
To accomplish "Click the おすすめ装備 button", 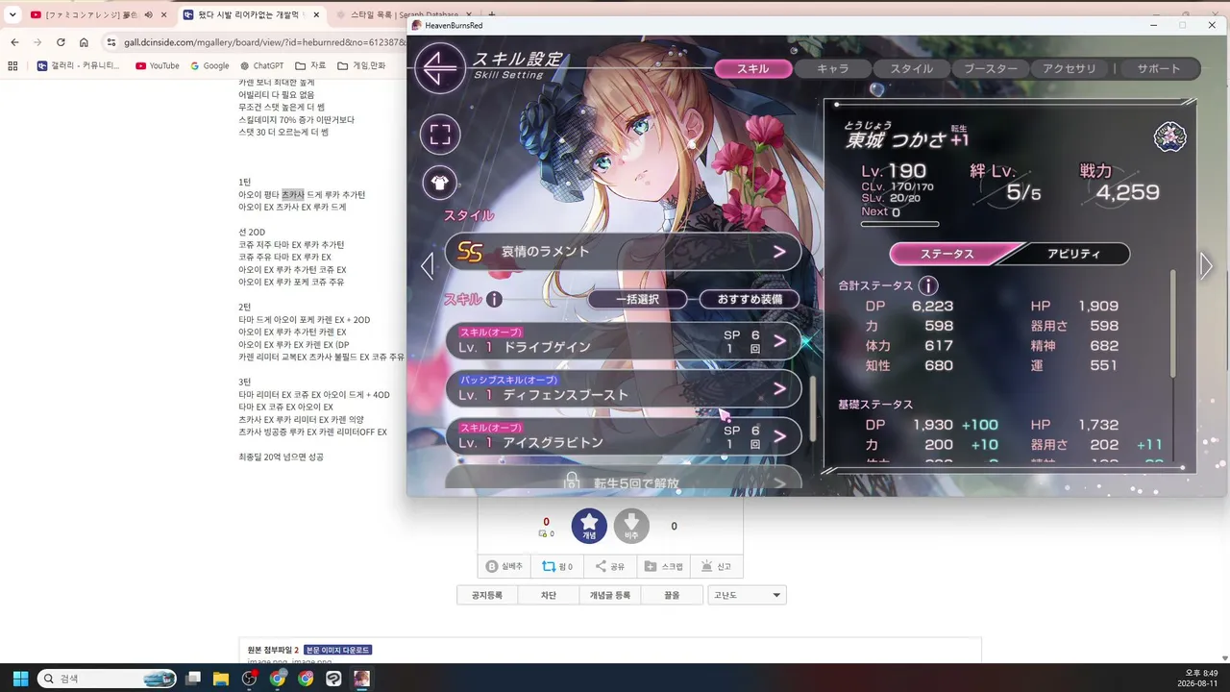I will (x=750, y=299).
